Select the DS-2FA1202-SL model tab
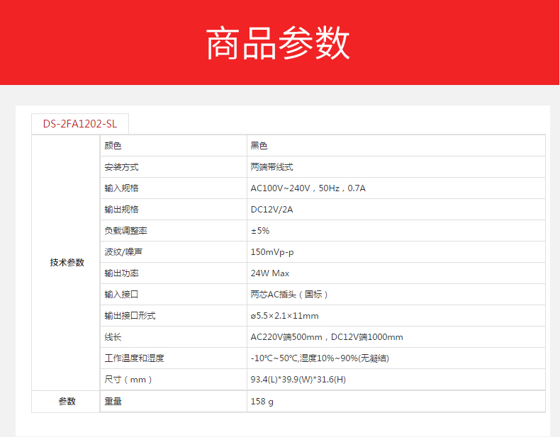 click(80, 124)
